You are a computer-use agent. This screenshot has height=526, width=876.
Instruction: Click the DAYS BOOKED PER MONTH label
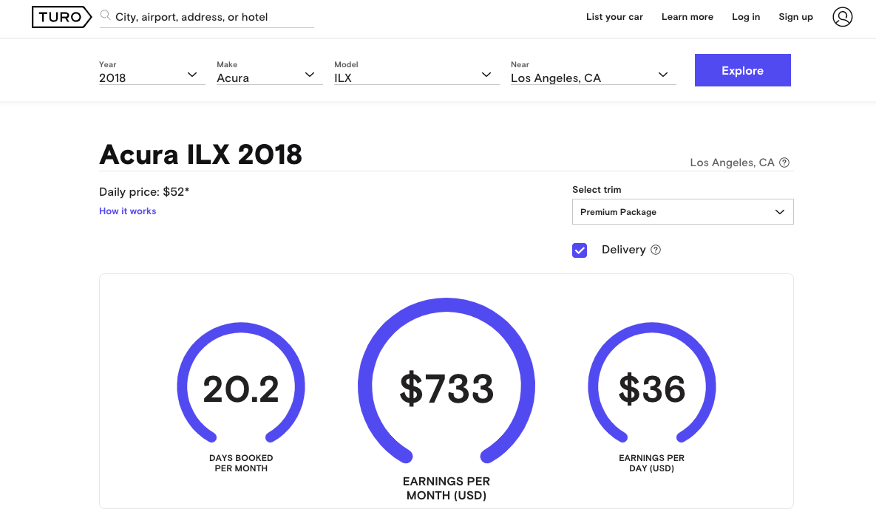click(241, 463)
